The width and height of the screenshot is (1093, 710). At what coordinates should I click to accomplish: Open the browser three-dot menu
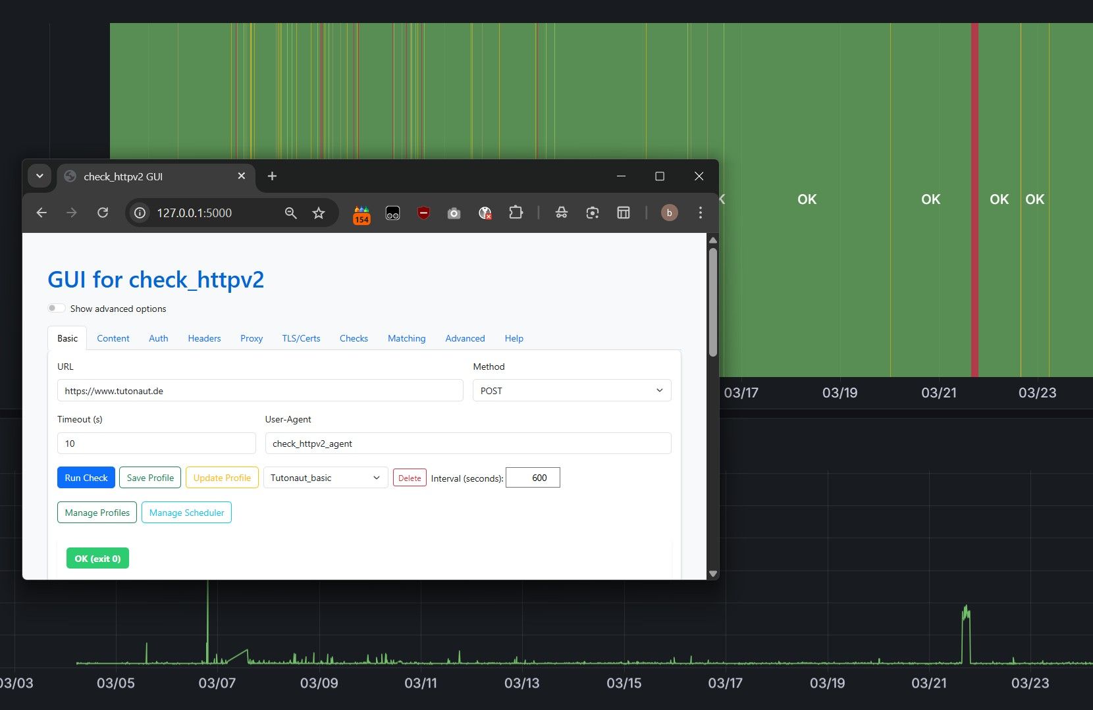coord(700,213)
